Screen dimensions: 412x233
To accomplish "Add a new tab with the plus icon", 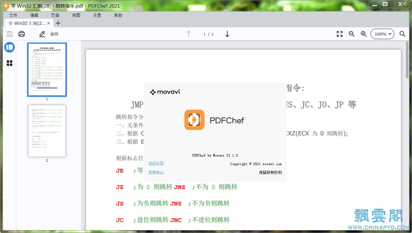I will (x=58, y=23).
